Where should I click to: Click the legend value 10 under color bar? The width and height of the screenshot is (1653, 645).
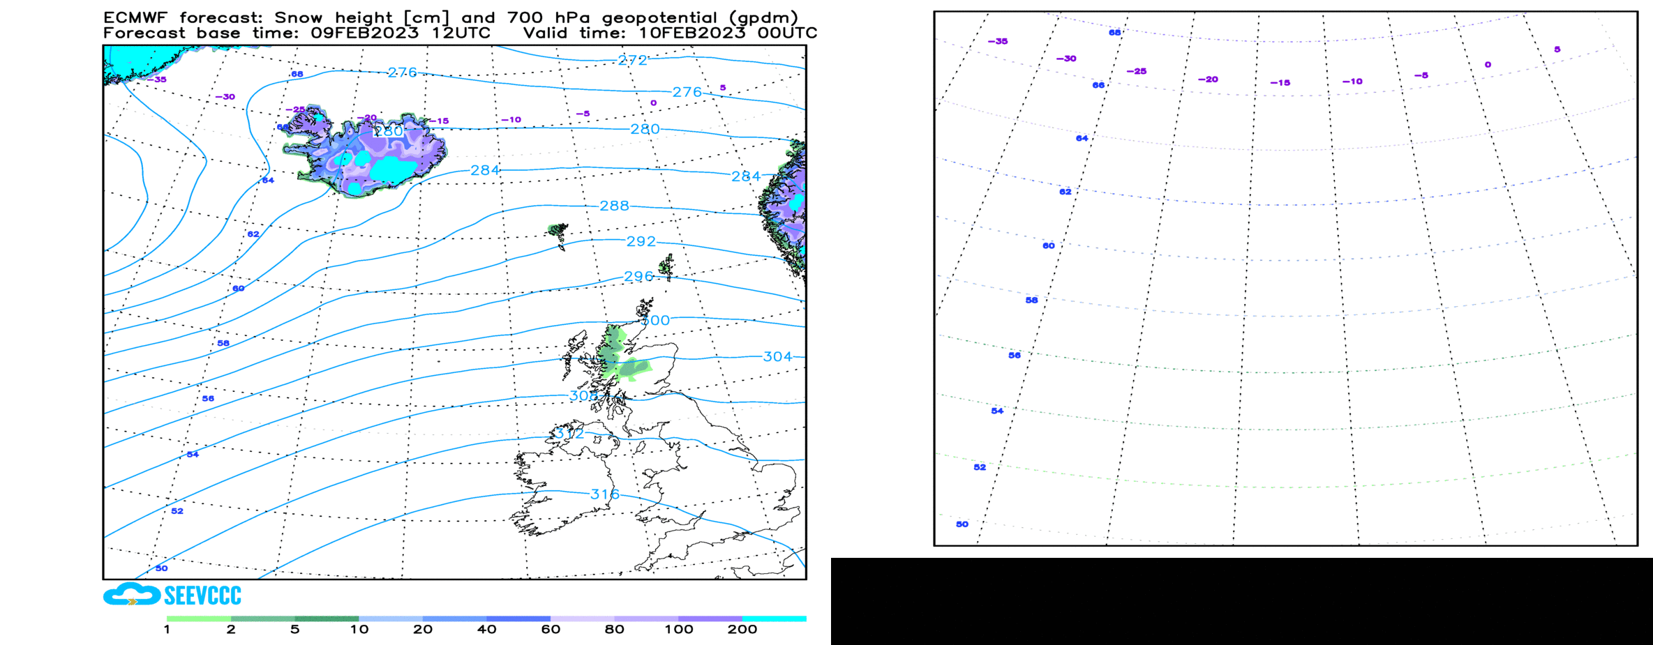coord(359,630)
